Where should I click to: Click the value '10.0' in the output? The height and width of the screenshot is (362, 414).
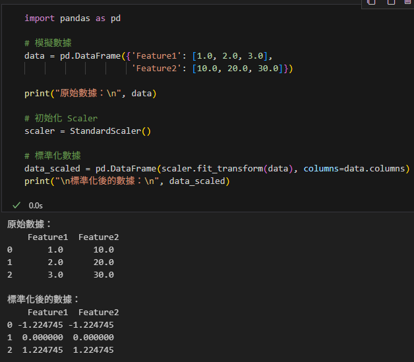(x=103, y=249)
